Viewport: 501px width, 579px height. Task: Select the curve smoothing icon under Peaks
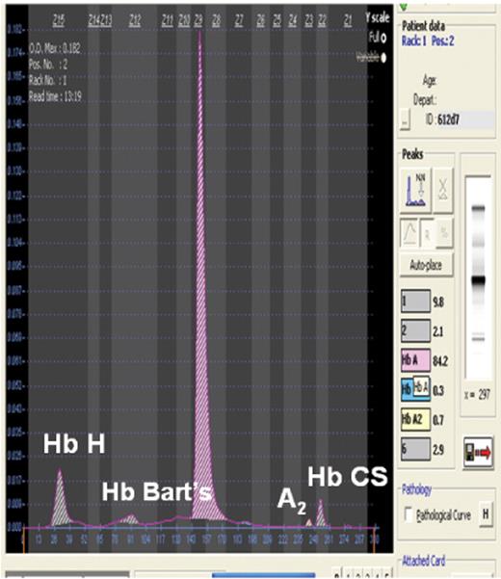(409, 233)
